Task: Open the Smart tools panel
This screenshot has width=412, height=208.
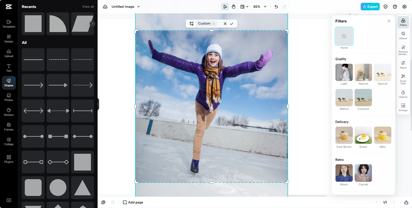Action: [x=403, y=79]
